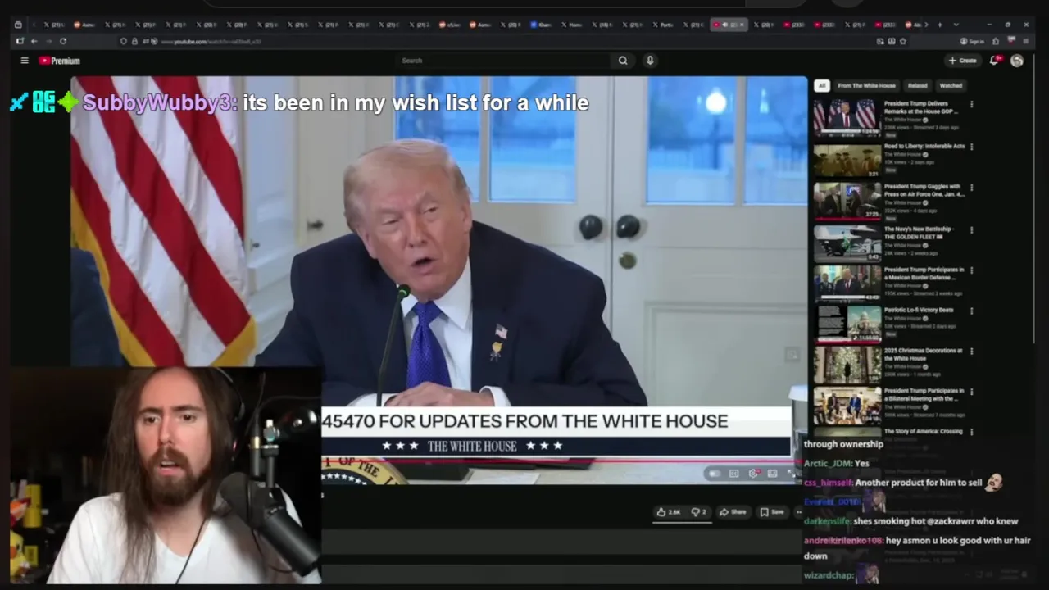Open Mexican Border Defense video thumbnail
This screenshot has width=1049, height=590.
(x=847, y=283)
